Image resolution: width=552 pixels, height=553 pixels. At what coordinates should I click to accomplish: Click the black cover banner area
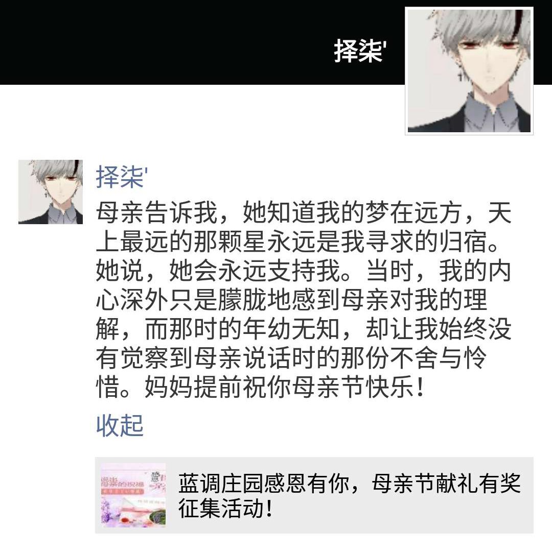coord(201,42)
